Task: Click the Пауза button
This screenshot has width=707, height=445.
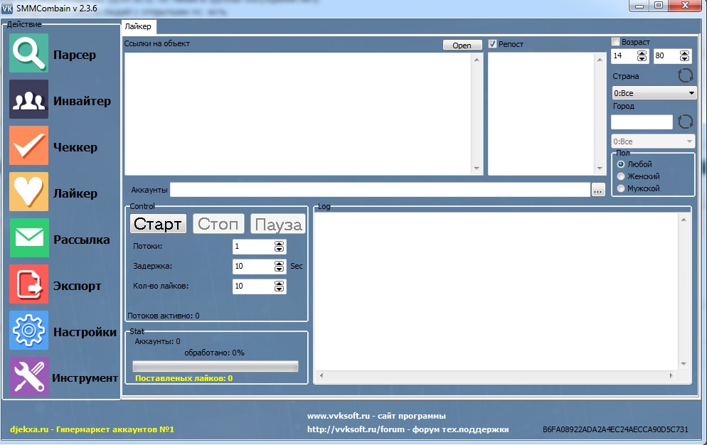Action: pyautogui.click(x=277, y=224)
